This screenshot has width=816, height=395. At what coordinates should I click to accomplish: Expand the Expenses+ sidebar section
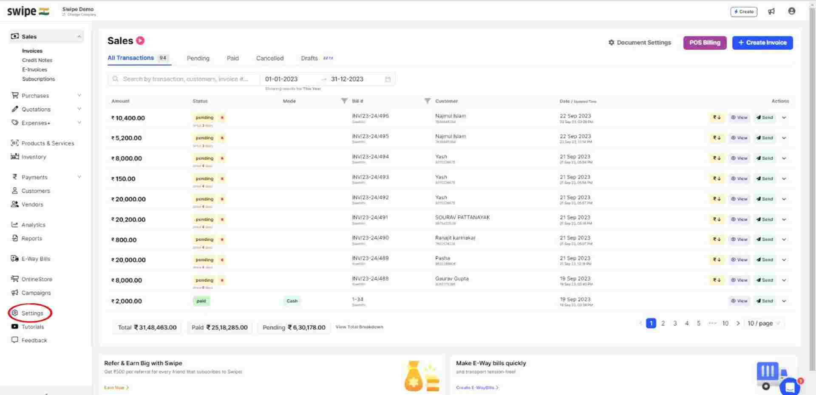pyautogui.click(x=79, y=123)
